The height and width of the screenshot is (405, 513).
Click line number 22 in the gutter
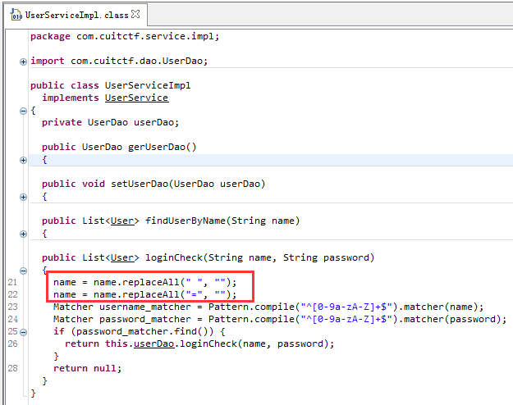pos(11,295)
